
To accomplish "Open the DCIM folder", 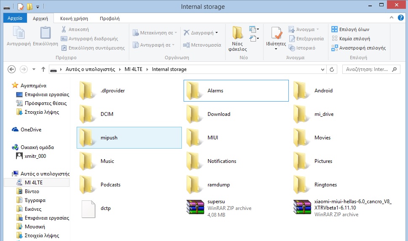I will point(88,114).
